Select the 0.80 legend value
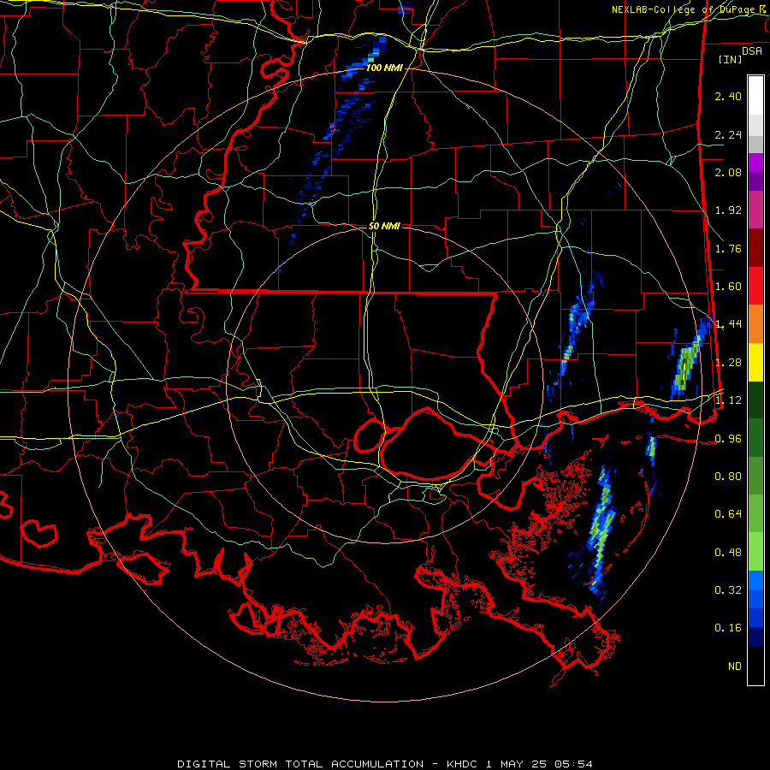Viewport: 770px width, 770px height. (728, 477)
